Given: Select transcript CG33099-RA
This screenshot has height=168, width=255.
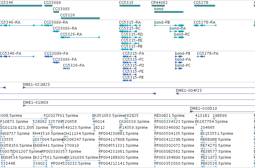Looking at the screenshot, I should coord(56,22).
